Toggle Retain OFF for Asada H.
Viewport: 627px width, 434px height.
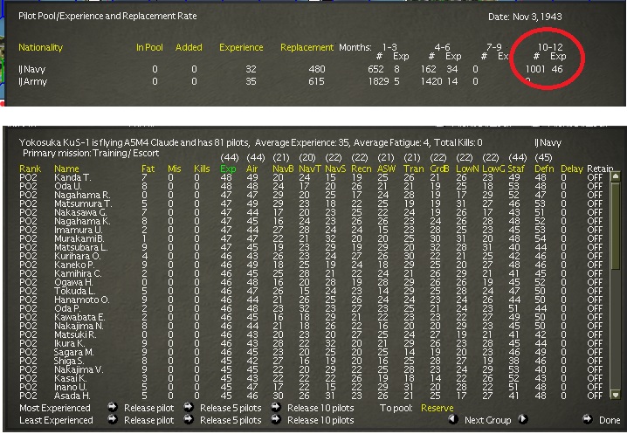[x=595, y=396]
